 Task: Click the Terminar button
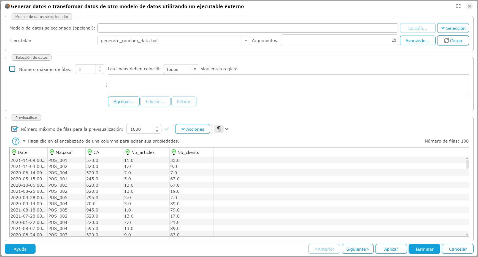coord(424,249)
